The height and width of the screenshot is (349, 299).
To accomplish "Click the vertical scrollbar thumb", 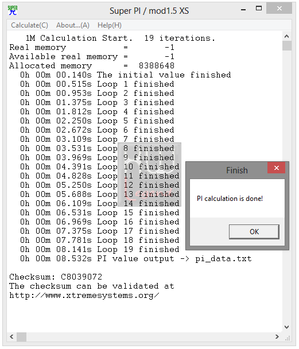I will click(x=287, y=45).
